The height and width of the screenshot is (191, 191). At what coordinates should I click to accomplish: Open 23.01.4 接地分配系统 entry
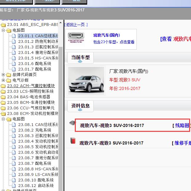coord(38,53)
